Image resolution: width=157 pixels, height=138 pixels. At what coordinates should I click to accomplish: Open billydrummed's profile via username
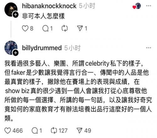[42, 48]
